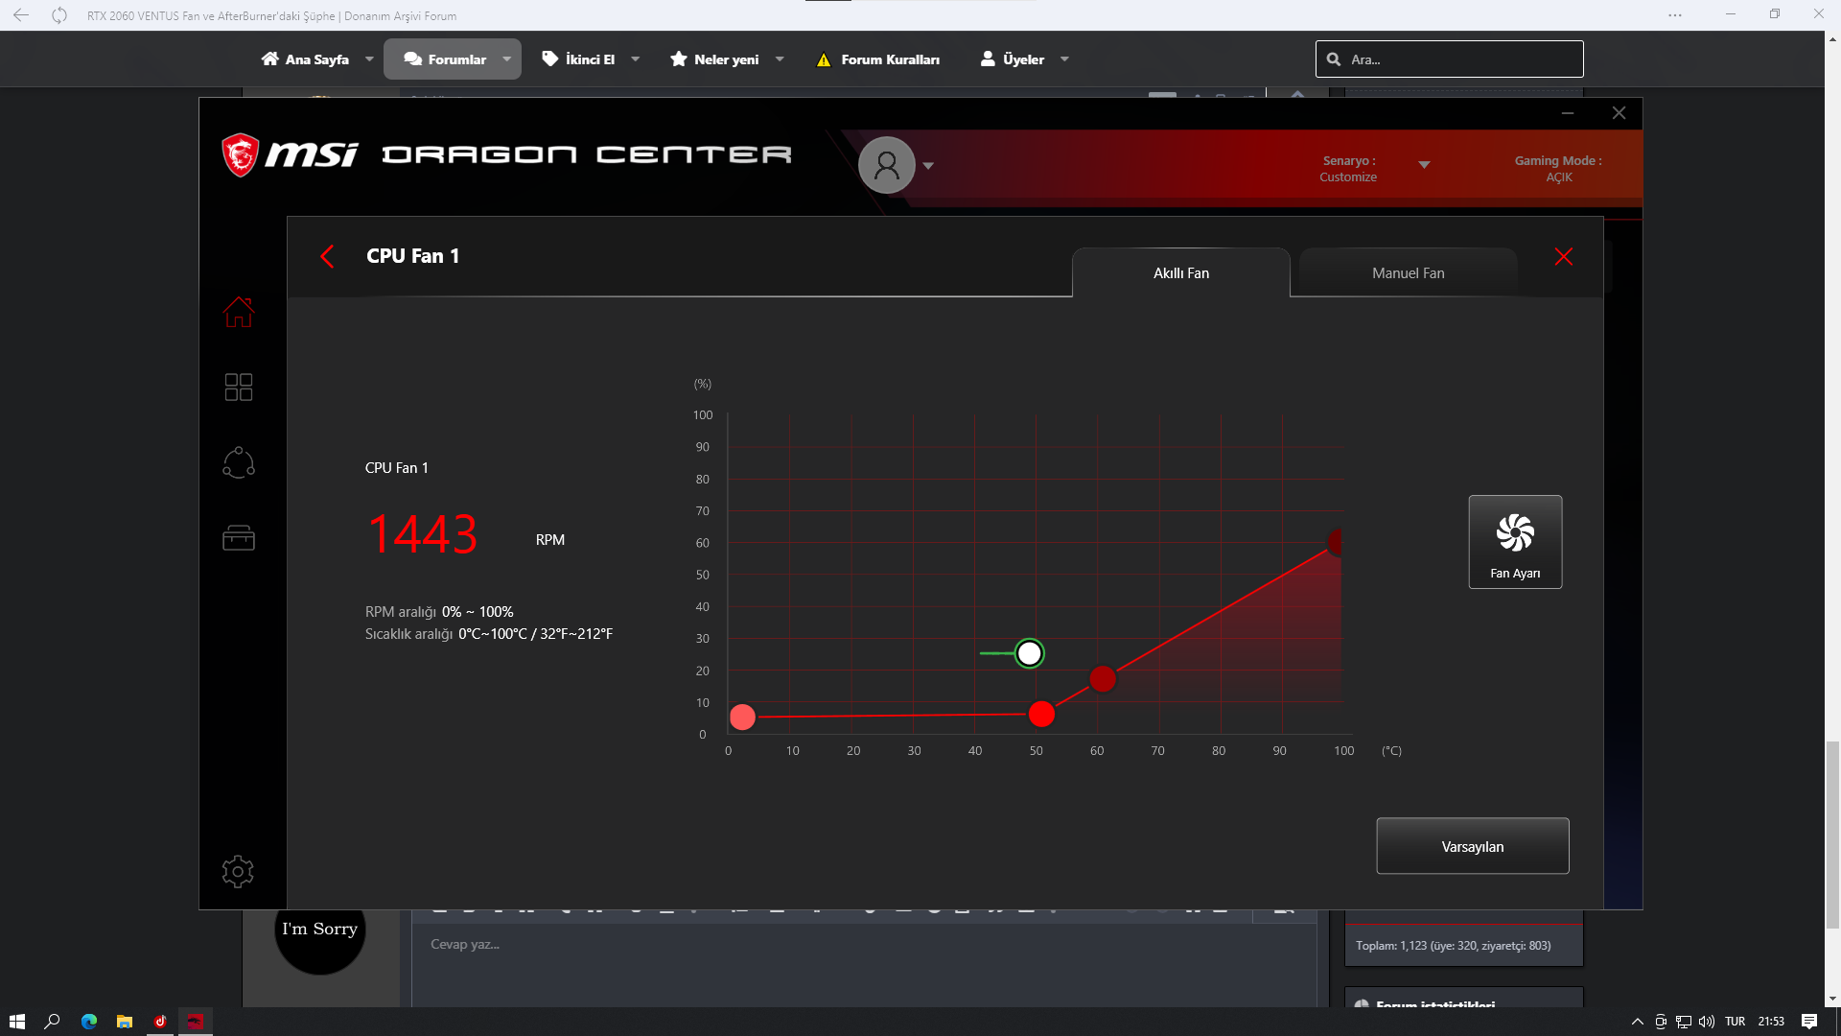The image size is (1841, 1036).
Task: Click the Varsayılan default button
Action: click(1472, 846)
